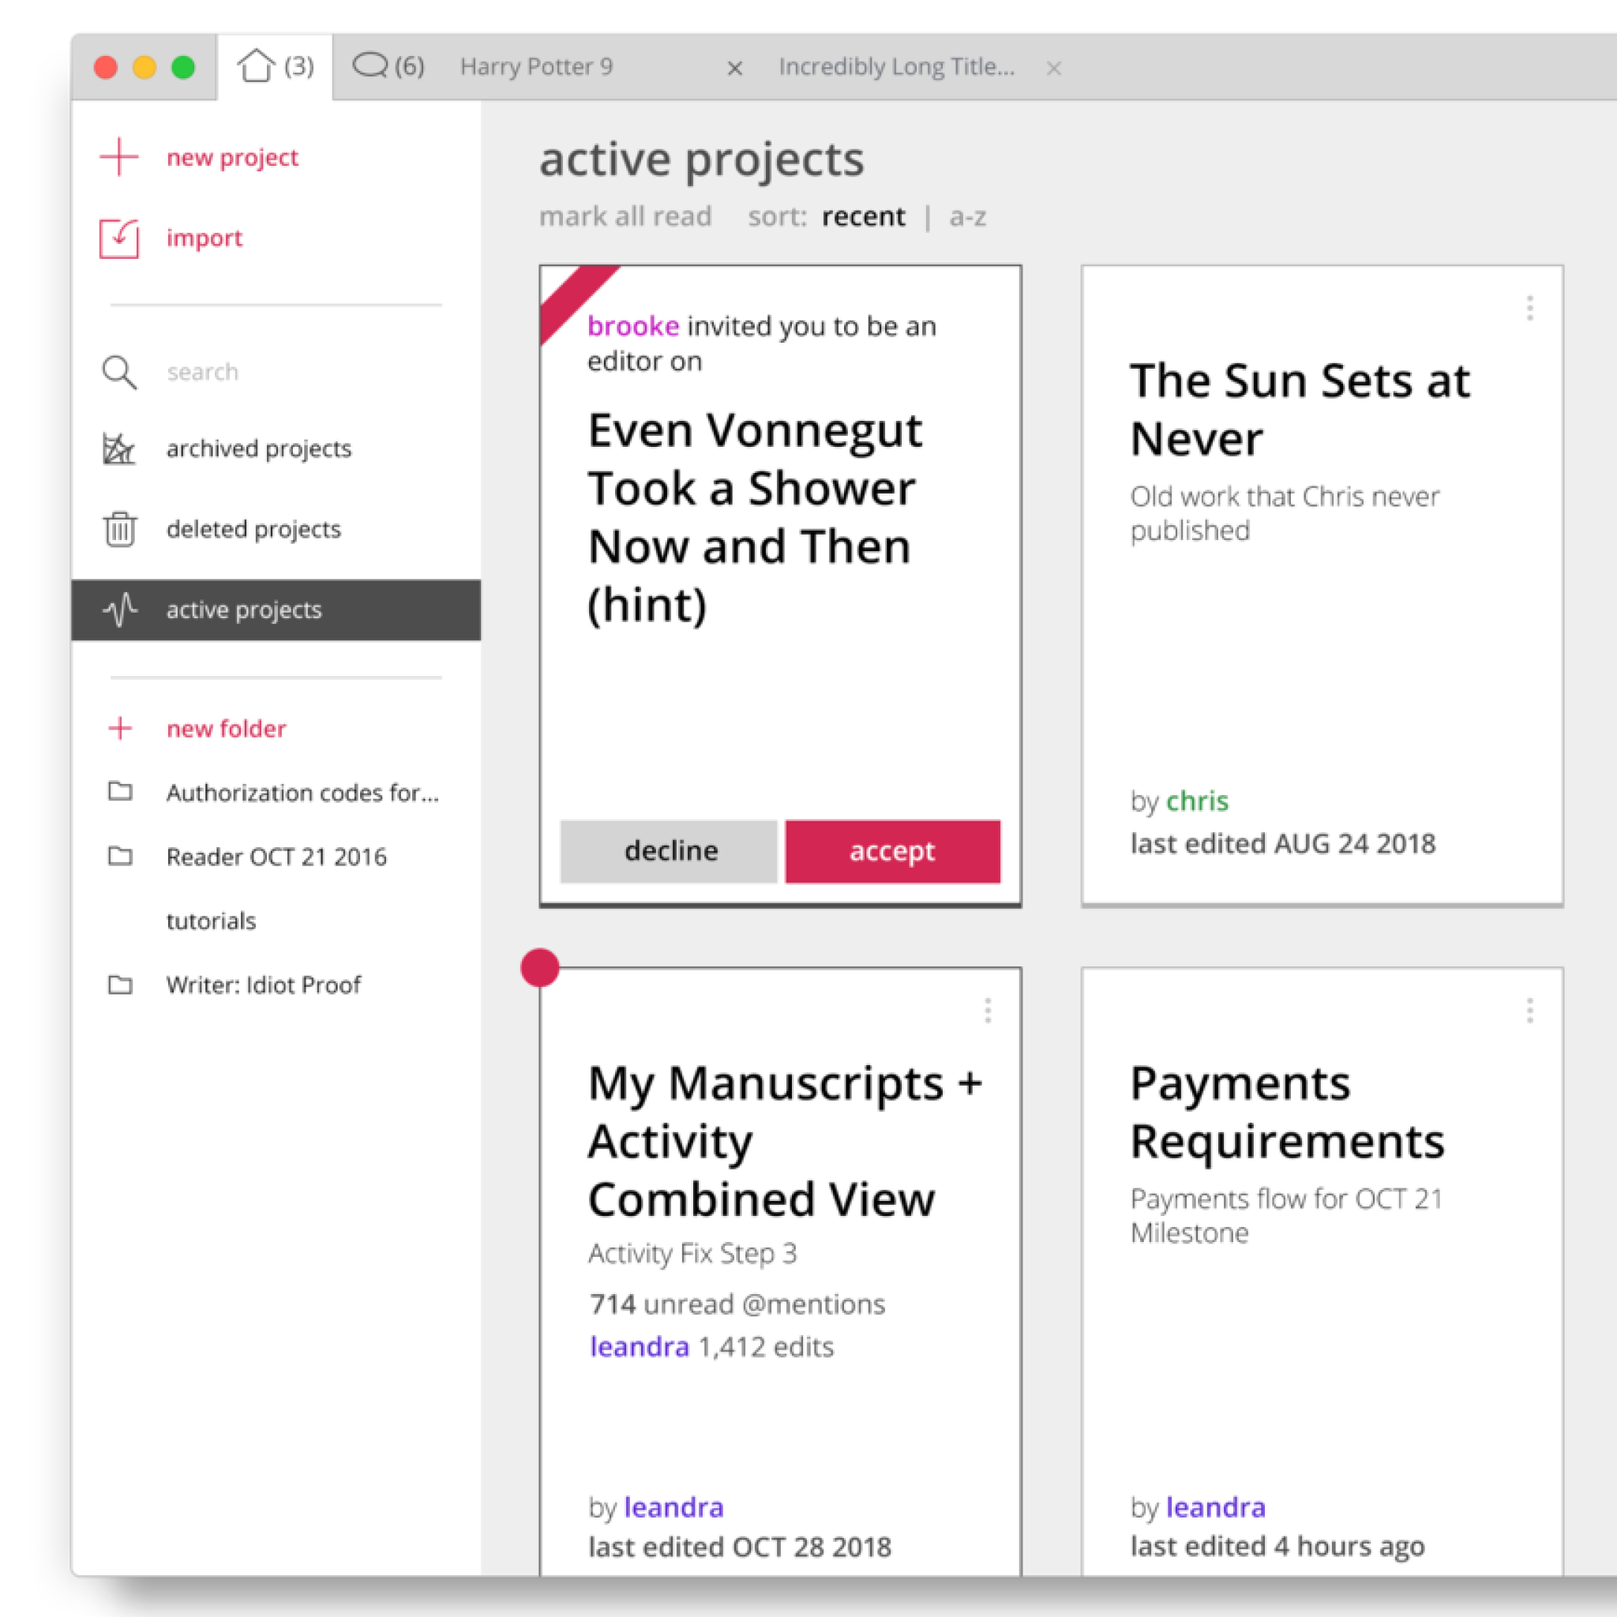1617x1617 pixels.
Task: Open options menu on My Manuscripts card
Action: (x=988, y=1010)
